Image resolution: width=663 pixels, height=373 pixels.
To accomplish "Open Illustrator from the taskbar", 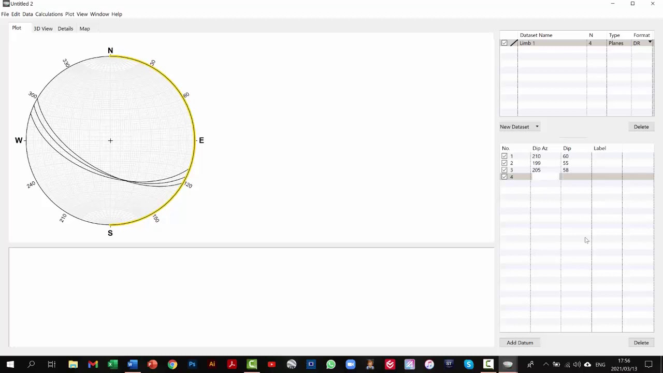I will [212, 365].
